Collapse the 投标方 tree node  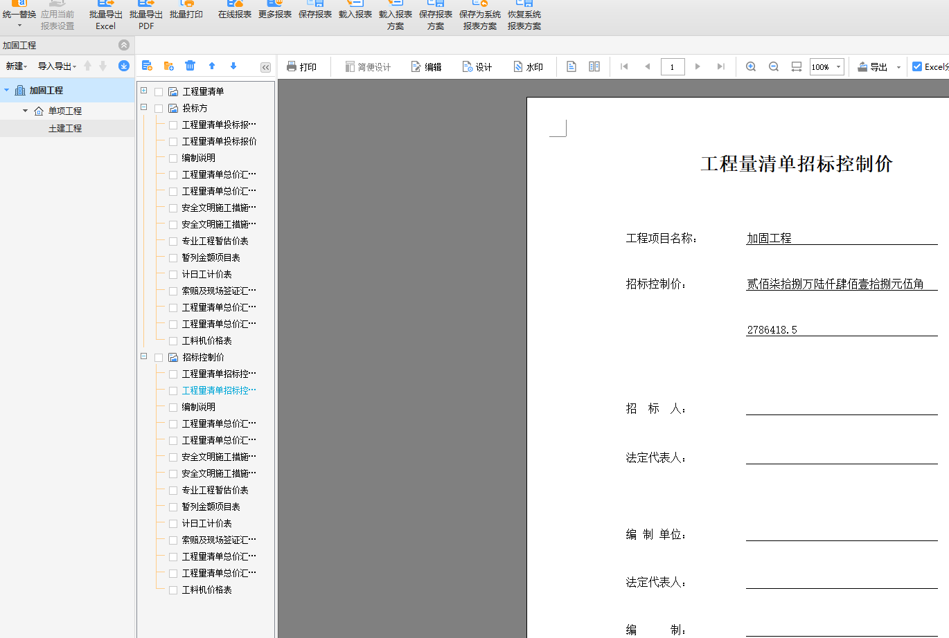143,107
